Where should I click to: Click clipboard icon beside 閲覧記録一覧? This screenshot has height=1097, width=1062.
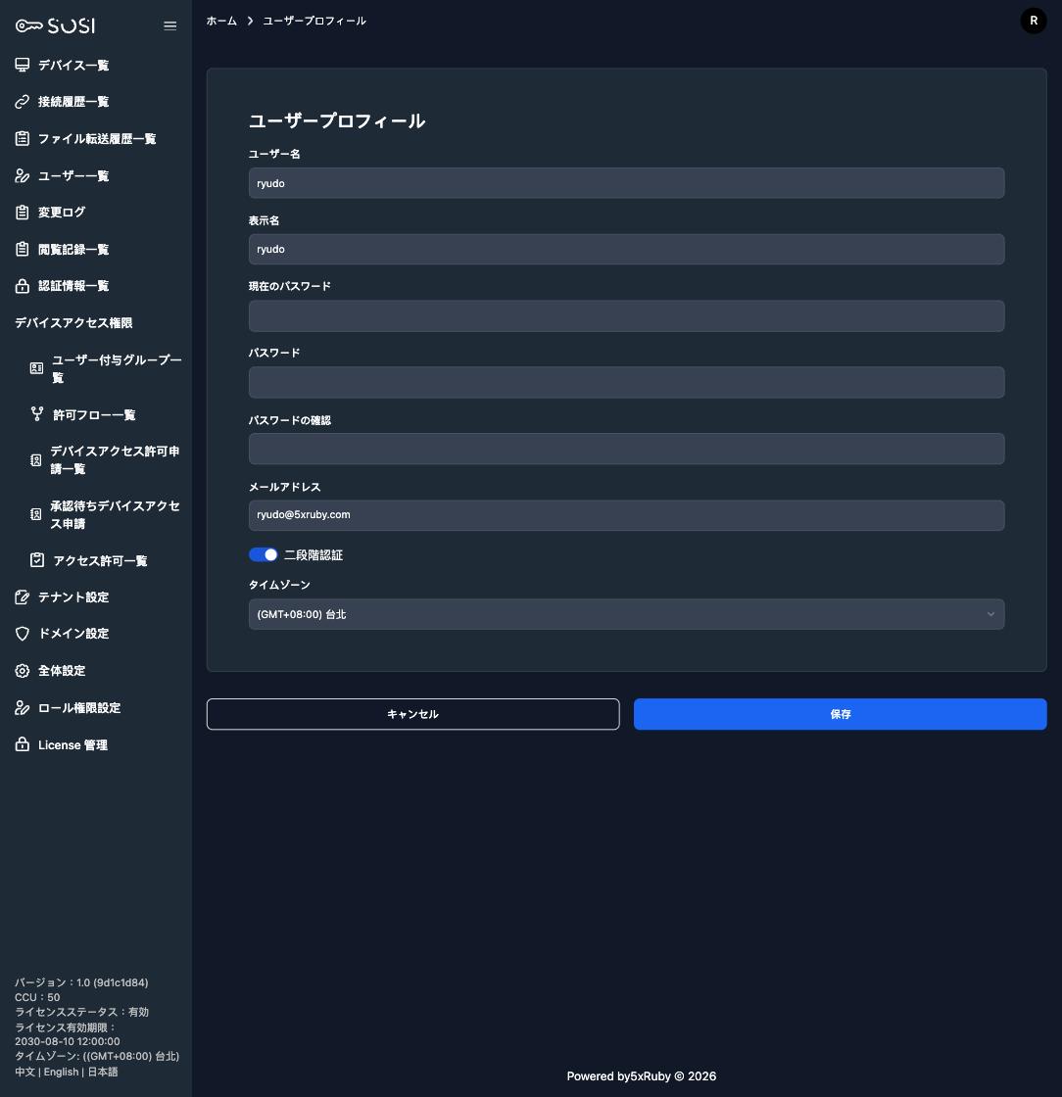[x=23, y=249]
